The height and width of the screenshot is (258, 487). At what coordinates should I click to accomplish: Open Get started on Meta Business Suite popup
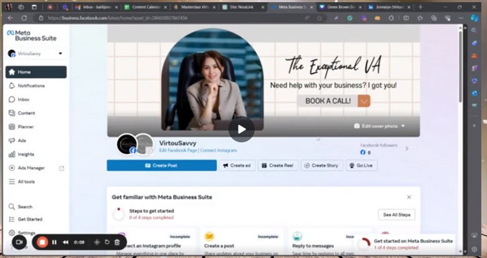[405, 244]
